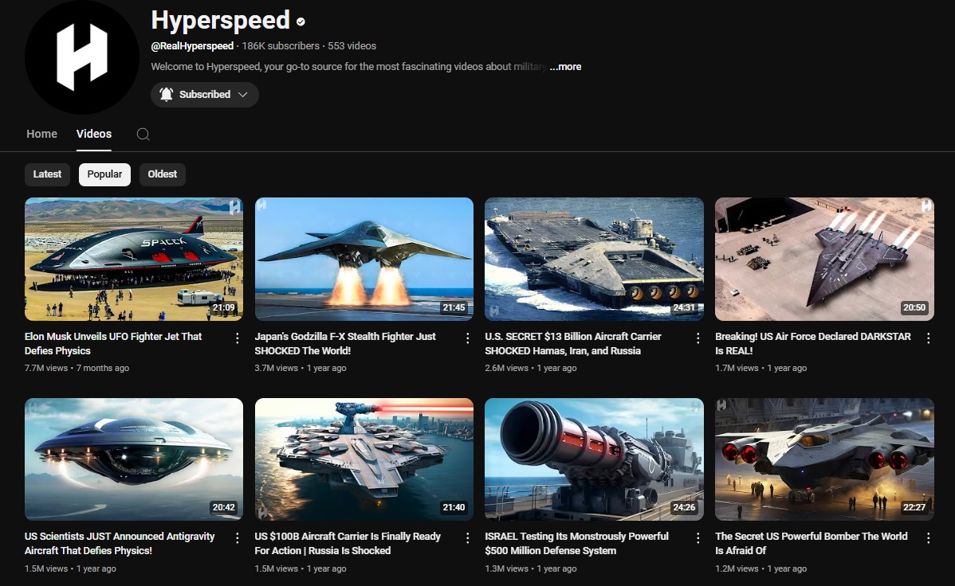Click the 24:31 duration badge
The image size is (955, 586).
tap(684, 308)
